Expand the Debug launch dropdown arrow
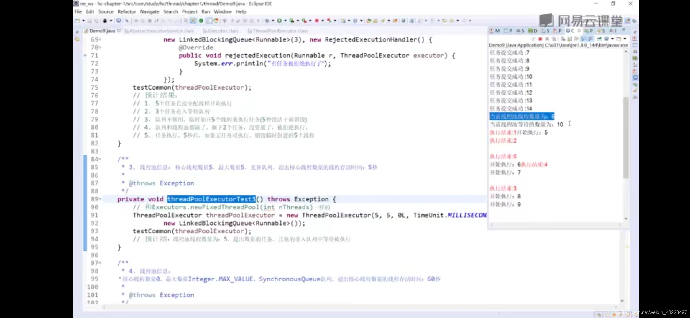The height and width of the screenshot is (318, 690). [273, 21]
